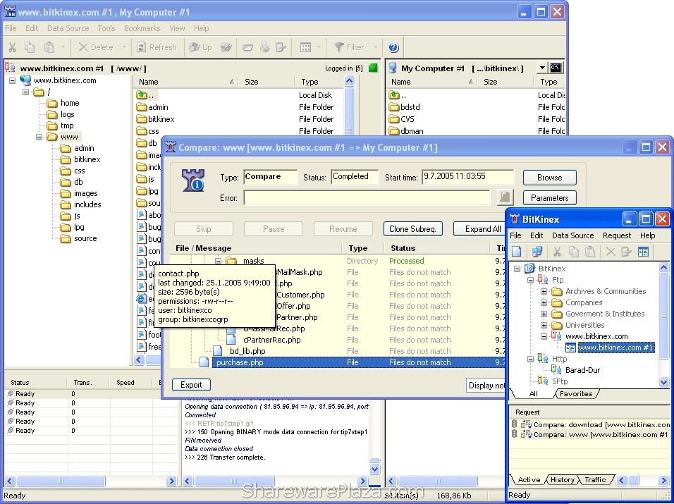Collapse the masks directory in compare list
674x504 pixels.
tap(218, 261)
